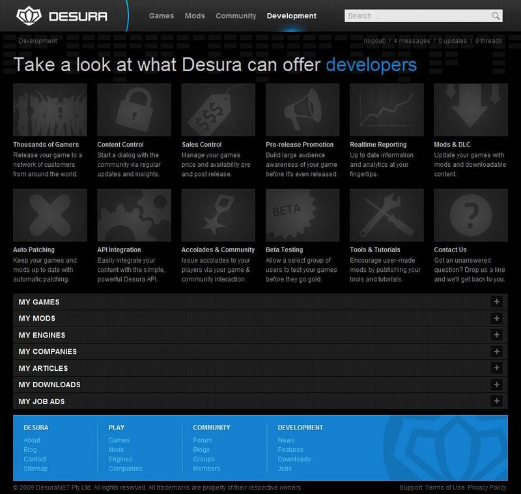Expand the My Companies panel
521x494 pixels.
point(496,351)
